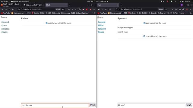Expand Courses bookmark folder in right window

click(x=162, y=13)
